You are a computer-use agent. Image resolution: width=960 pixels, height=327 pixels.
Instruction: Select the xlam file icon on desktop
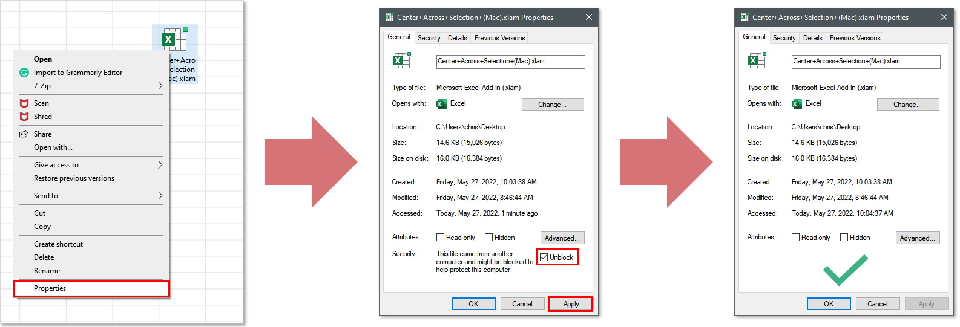[175, 39]
